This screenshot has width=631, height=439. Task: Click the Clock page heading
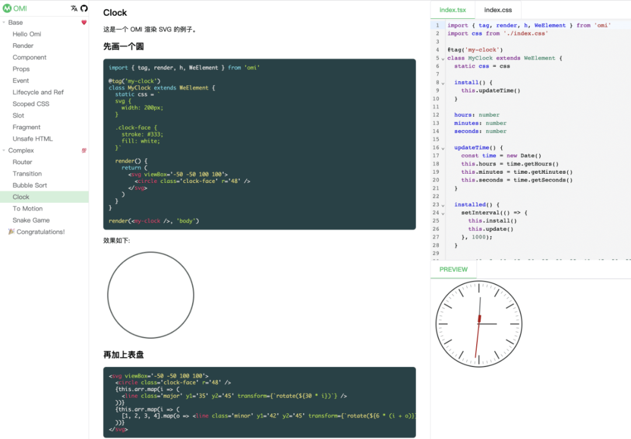[x=115, y=13]
